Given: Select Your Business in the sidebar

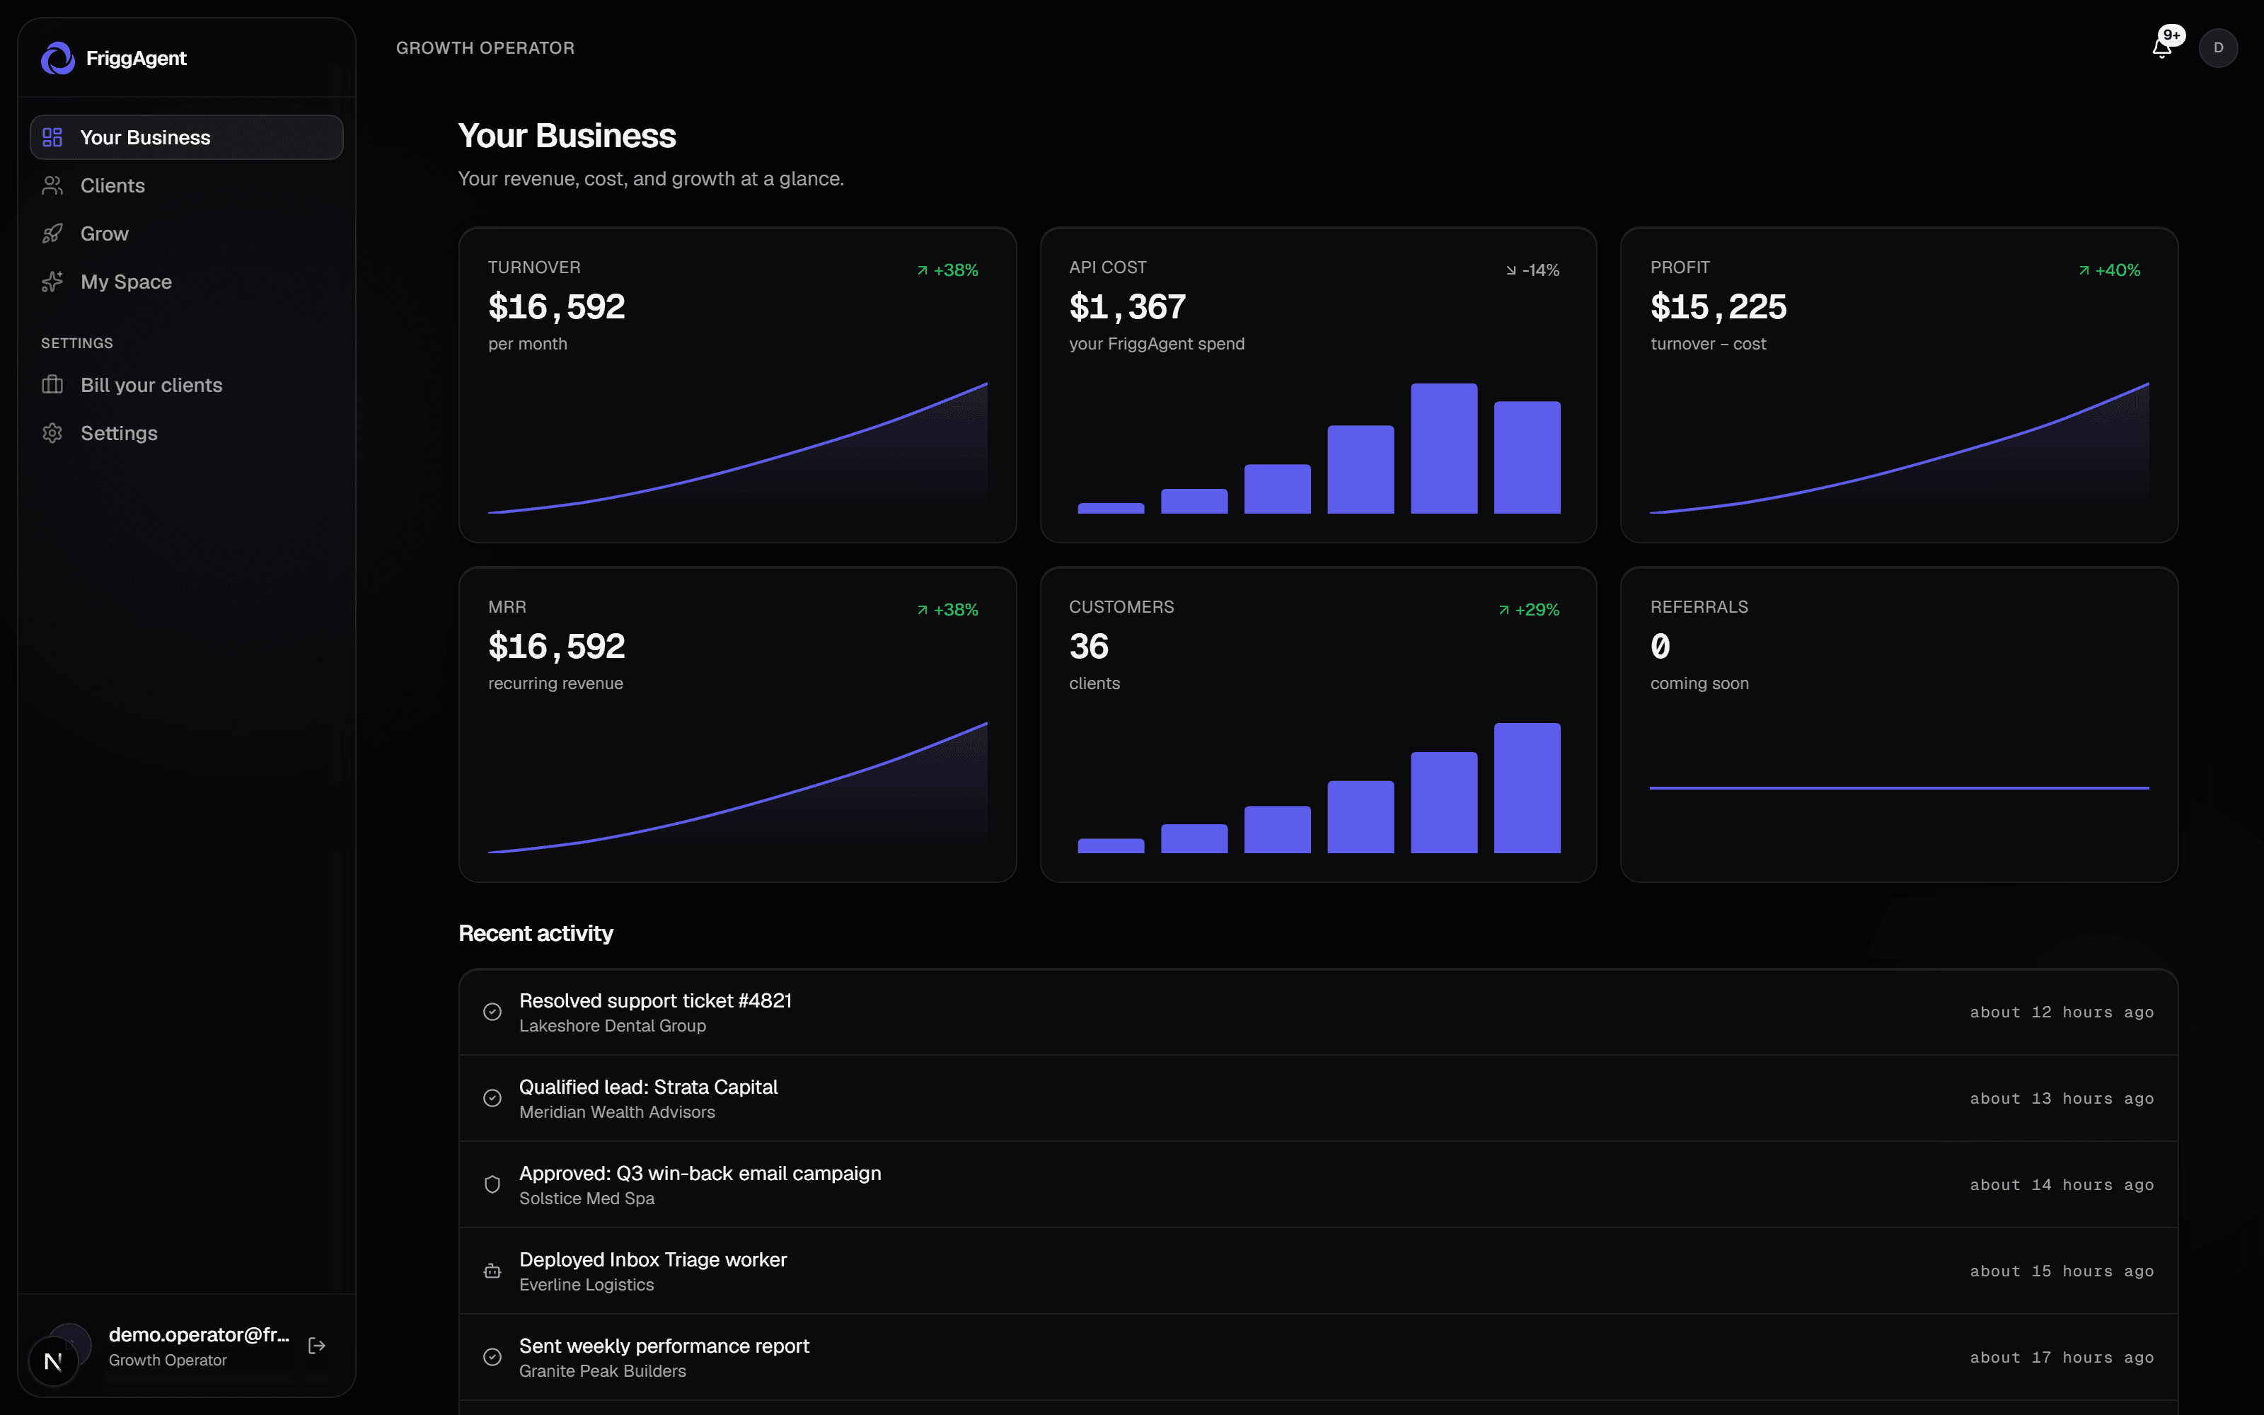Looking at the screenshot, I should (x=187, y=137).
